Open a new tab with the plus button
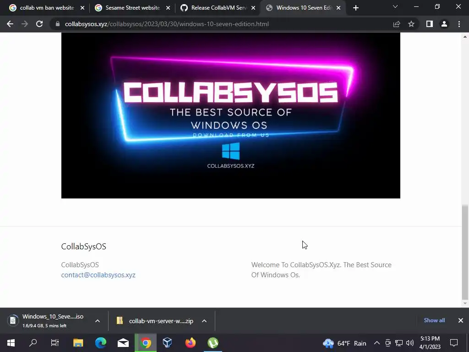469x352 pixels. (355, 8)
